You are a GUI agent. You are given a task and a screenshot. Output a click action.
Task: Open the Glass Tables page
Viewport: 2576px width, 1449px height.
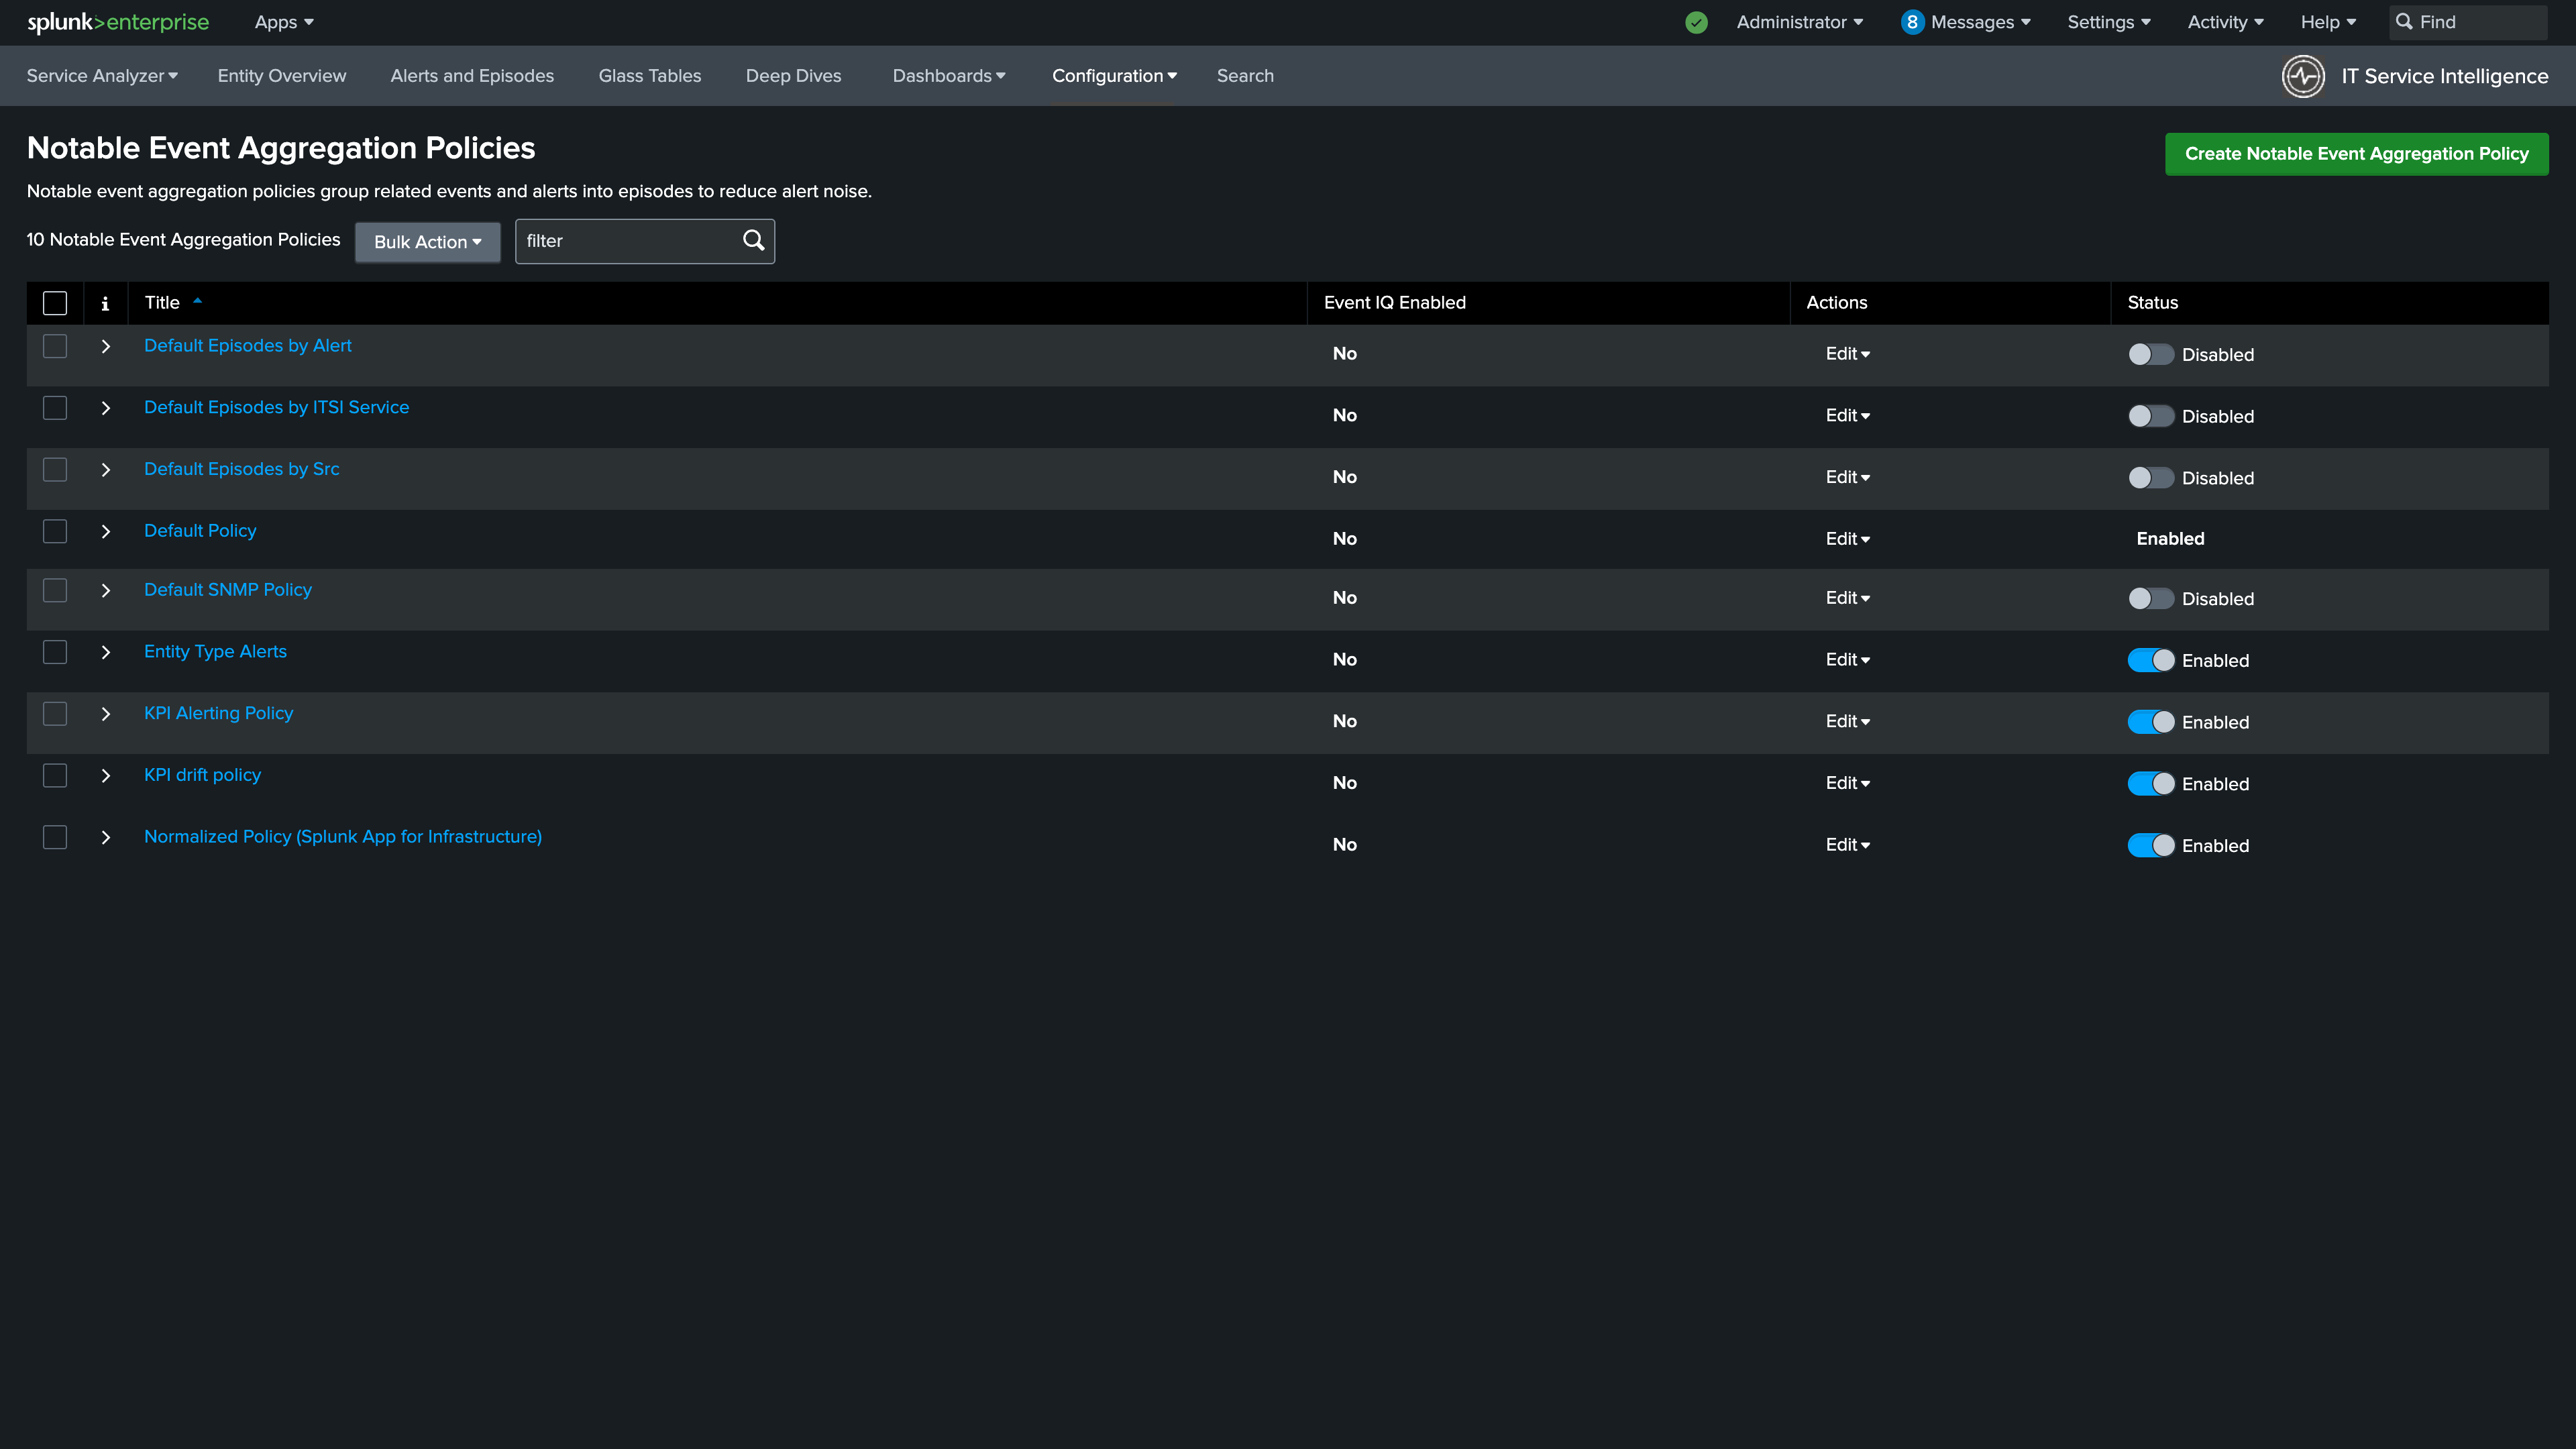[650, 76]
